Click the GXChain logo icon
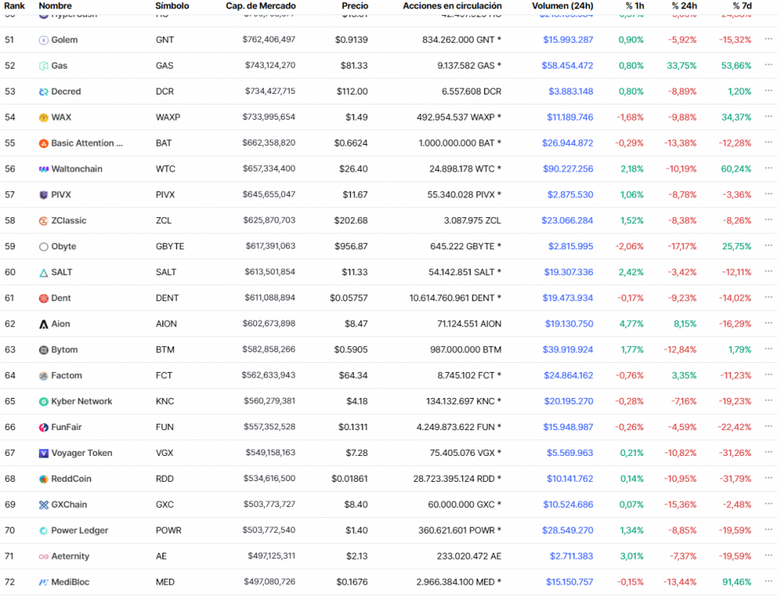 [x=43, y=506]
